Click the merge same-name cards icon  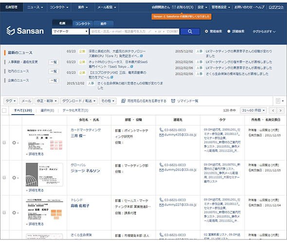tap(124, 101)
